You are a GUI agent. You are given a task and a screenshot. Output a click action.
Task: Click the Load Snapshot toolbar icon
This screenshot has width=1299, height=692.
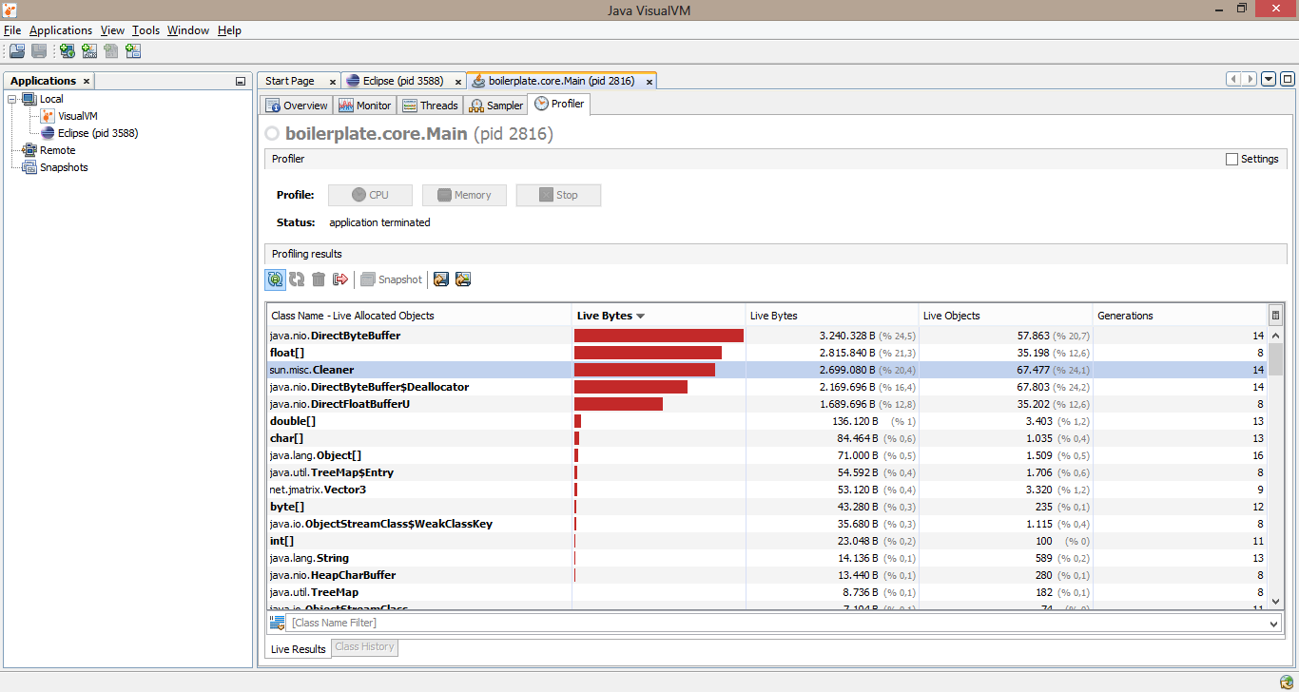(17, 51)
